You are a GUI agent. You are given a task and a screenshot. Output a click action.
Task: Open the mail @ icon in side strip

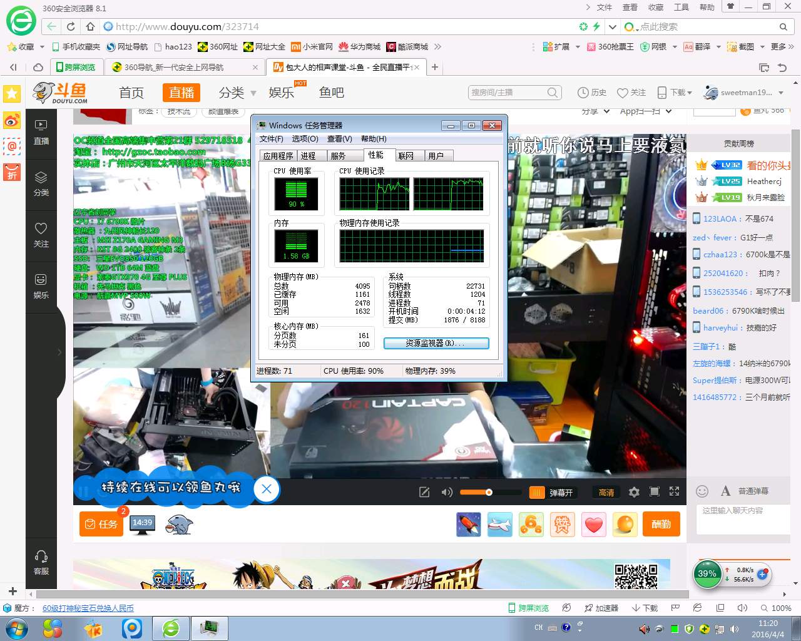click(x=12, y=146)
